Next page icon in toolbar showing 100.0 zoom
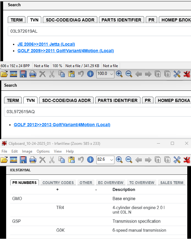 [167, 74]
